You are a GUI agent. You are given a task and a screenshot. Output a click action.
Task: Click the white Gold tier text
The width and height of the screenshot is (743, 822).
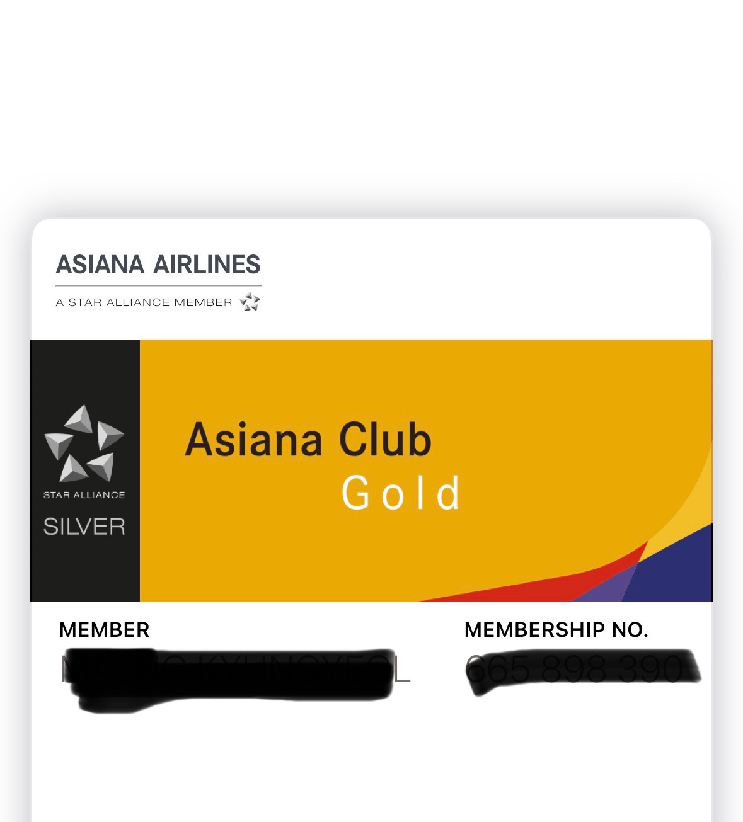click(x=401, y=492)
